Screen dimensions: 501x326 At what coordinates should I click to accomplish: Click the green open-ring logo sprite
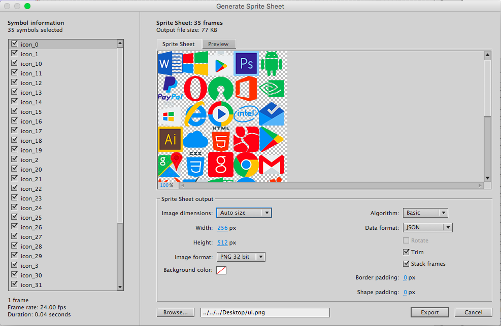tap(221, 89)
